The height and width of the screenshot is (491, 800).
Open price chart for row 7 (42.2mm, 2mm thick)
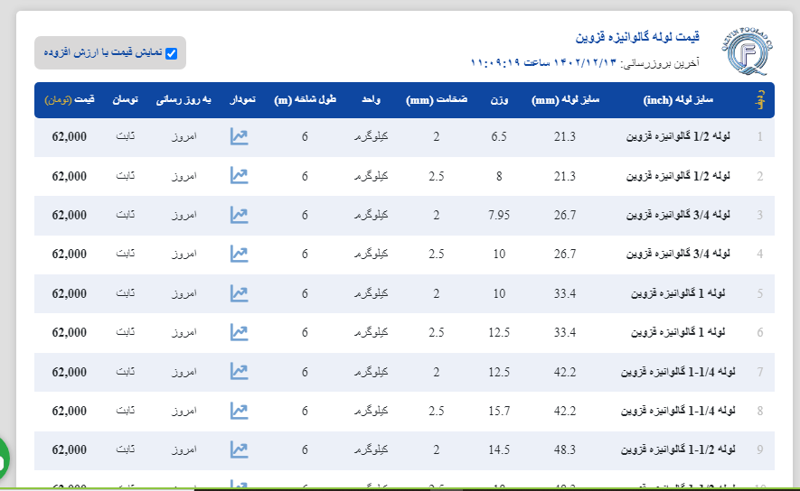point(240,372)
